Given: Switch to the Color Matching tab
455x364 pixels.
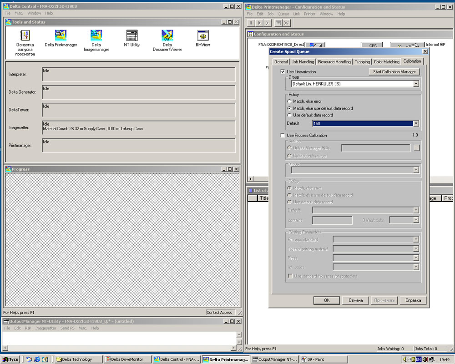Looking at the screenshot, I should pos(386,62).
